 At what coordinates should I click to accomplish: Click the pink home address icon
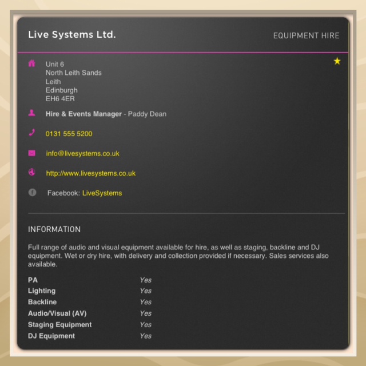(32, 63)
